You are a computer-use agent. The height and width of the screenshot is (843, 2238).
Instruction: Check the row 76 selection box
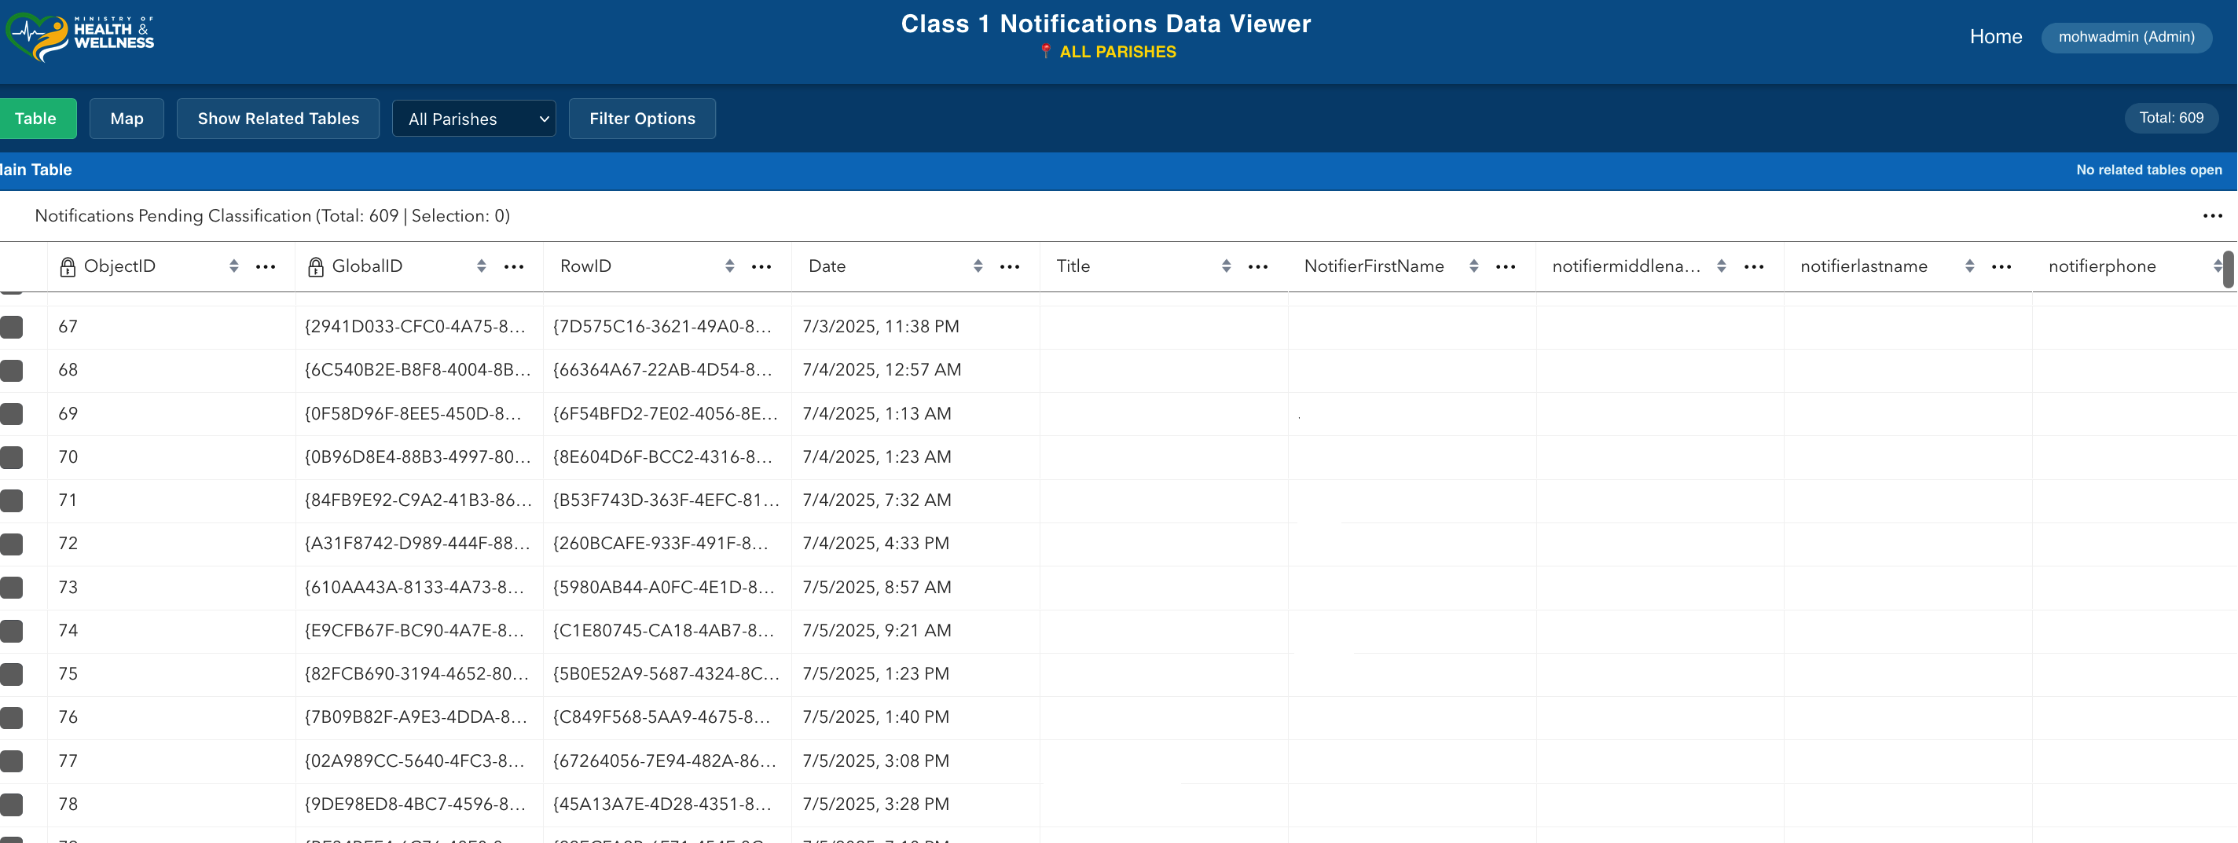[12, 718]
